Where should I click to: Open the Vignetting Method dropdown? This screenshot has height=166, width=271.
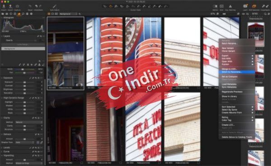(29, 163)
